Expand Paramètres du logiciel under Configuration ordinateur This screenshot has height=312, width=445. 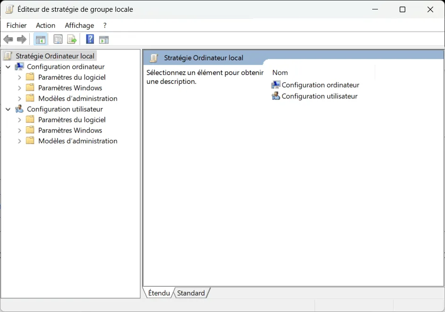[x=19, y=77]
